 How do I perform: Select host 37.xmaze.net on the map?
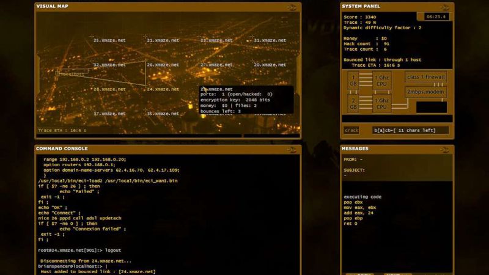[x=109, y=114]
